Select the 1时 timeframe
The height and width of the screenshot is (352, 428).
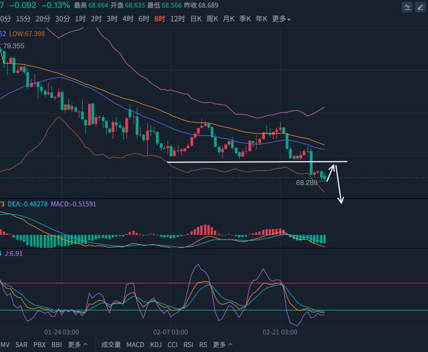pos(80,19)
